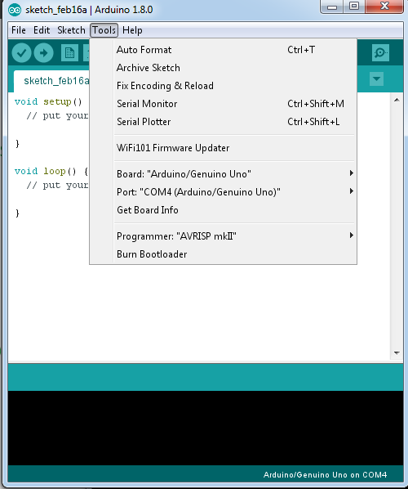This screenshot has height=489, width=408.
Task: Expand the Port submenu arrow
Action: coord(352,191)
